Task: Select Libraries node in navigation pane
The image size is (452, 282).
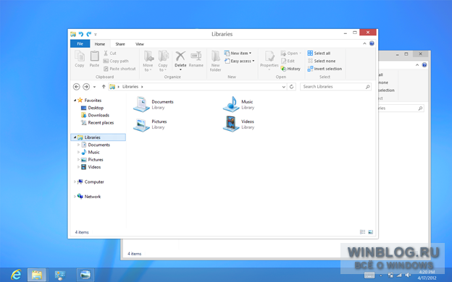Action: [99, 137]
